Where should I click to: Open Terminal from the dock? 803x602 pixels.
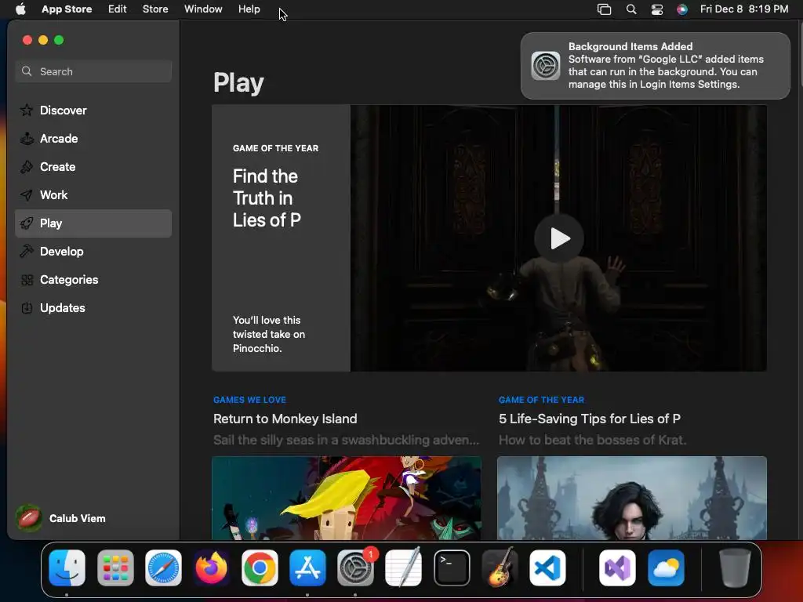[452, 568]
